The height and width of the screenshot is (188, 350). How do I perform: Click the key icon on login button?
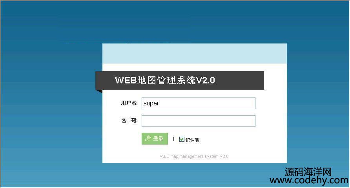[148, 138]
